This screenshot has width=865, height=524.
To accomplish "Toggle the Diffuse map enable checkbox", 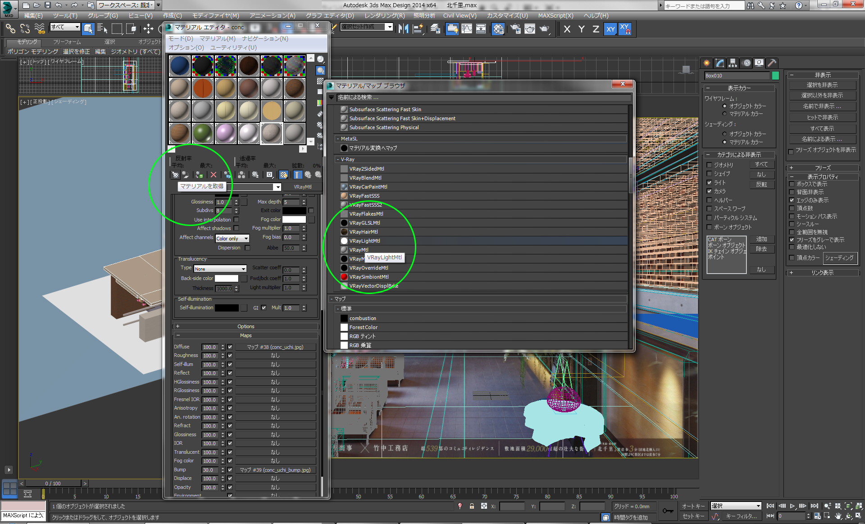I will coord(230,347).
